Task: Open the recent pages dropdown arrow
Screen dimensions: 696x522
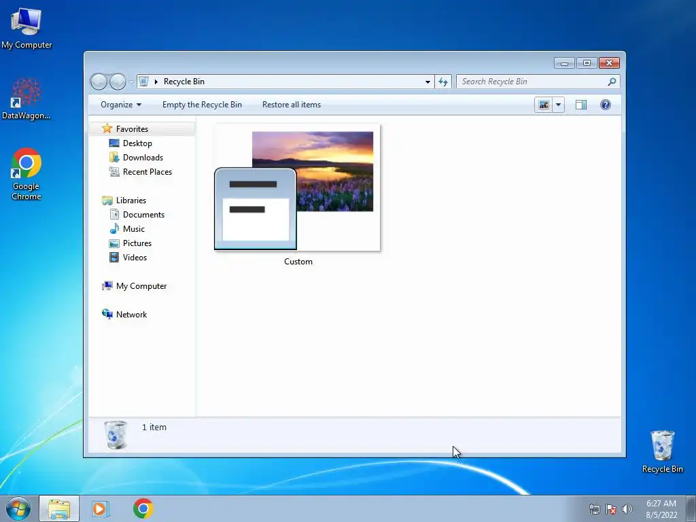Action: coord(131,82)
